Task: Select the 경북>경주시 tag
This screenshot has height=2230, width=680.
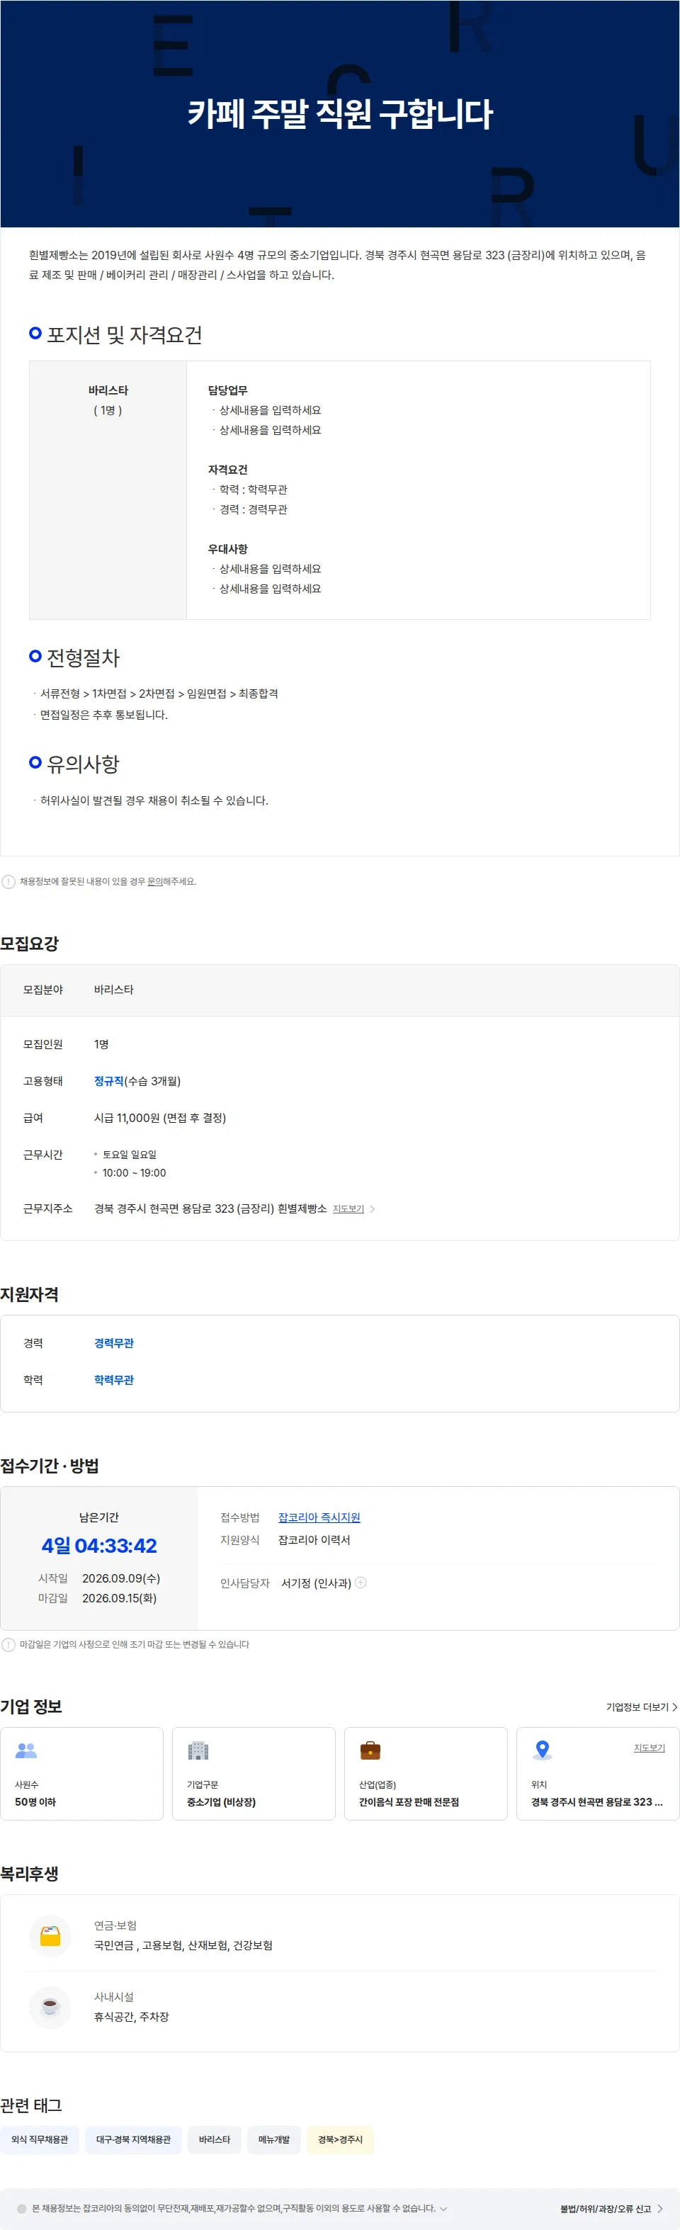Action: coord(340,2139)
